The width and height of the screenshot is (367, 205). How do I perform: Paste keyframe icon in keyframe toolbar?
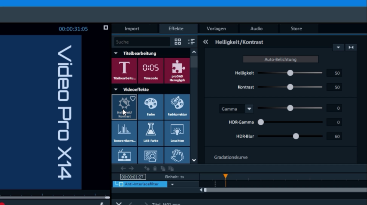click(x=171, y=168)
